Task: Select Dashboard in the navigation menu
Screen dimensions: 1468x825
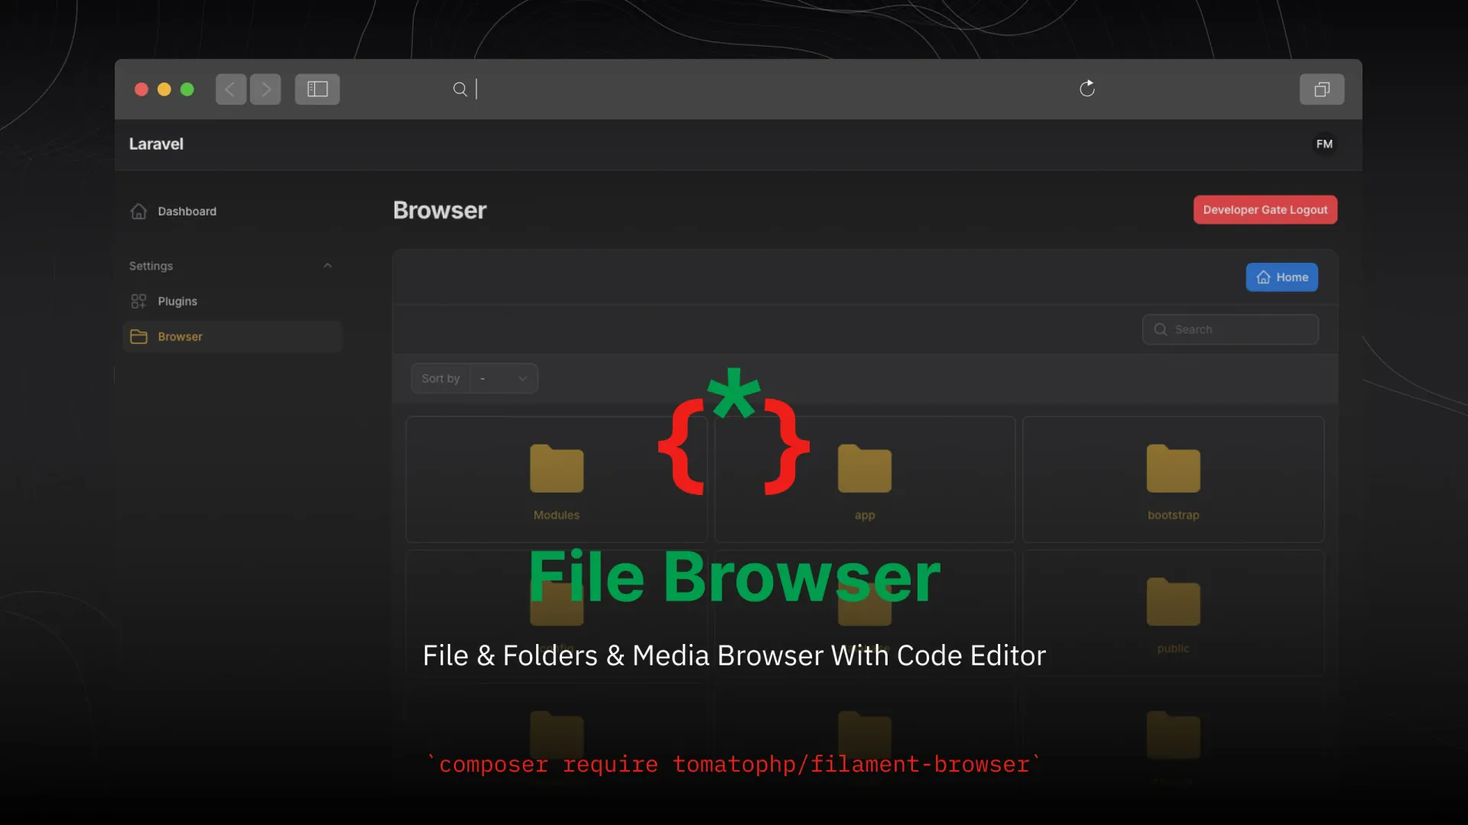Action: [187, 211]
